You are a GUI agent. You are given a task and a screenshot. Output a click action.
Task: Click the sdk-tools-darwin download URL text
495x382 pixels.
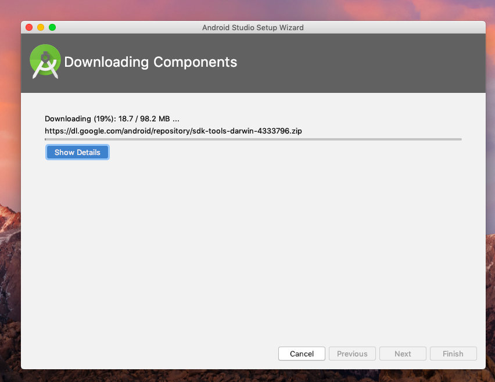click(173, 131)
